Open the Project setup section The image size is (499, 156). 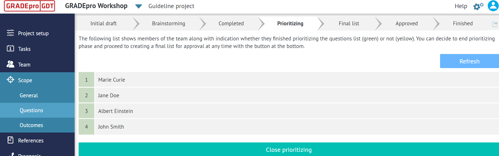33,33
